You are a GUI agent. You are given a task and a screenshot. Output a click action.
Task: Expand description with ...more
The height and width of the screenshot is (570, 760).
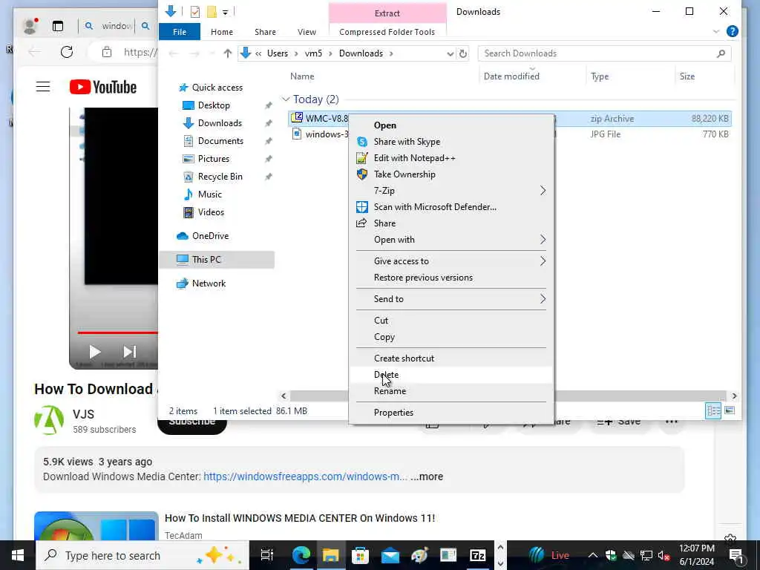click(x=427, y=476)
